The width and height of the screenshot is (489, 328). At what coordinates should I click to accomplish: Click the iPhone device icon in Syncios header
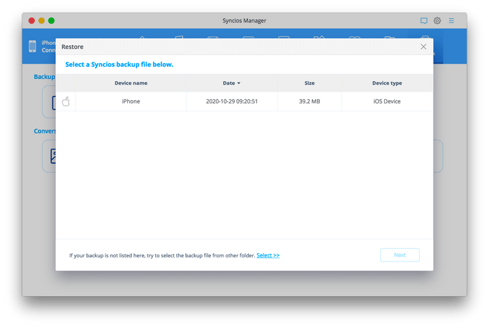32,46
